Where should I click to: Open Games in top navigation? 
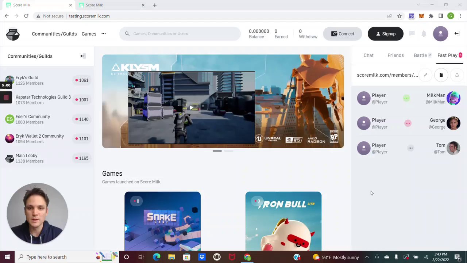(x=89, y=34)
